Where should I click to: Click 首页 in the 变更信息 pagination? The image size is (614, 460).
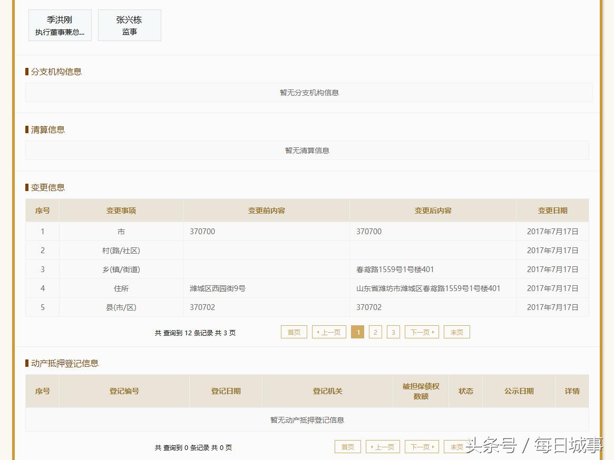click(294, 332)
